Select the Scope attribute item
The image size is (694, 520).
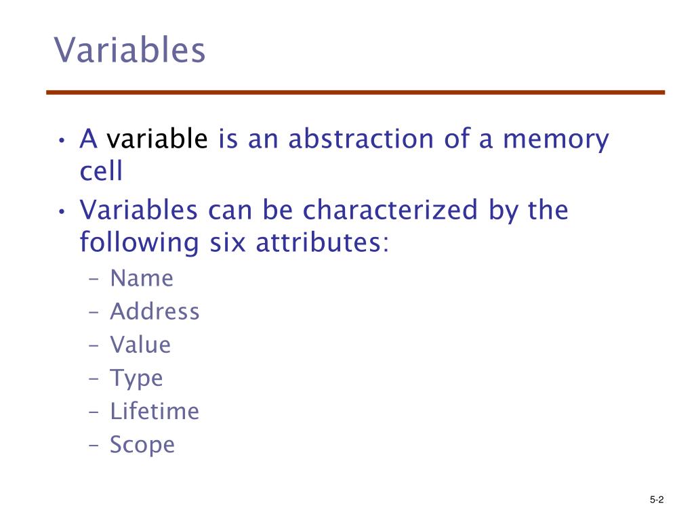(142, 445)
